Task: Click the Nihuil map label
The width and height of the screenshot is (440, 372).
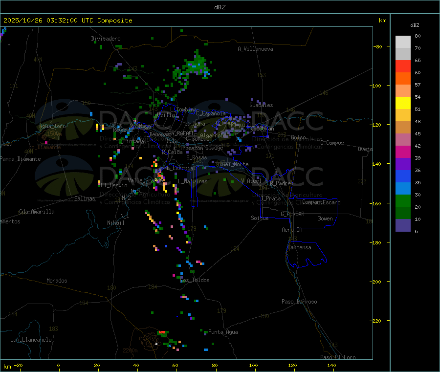Action: [116, 223]
